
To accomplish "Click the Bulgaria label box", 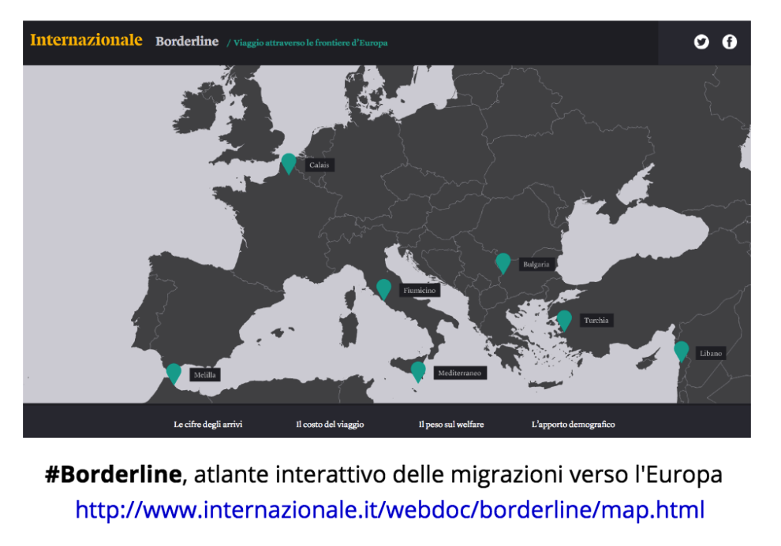I will pos(536,264).
